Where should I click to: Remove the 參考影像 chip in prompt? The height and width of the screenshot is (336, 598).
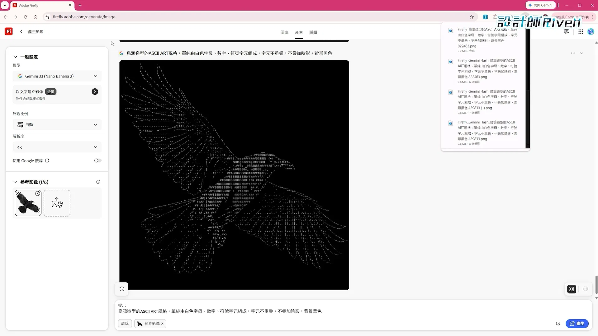coord(162,324)
